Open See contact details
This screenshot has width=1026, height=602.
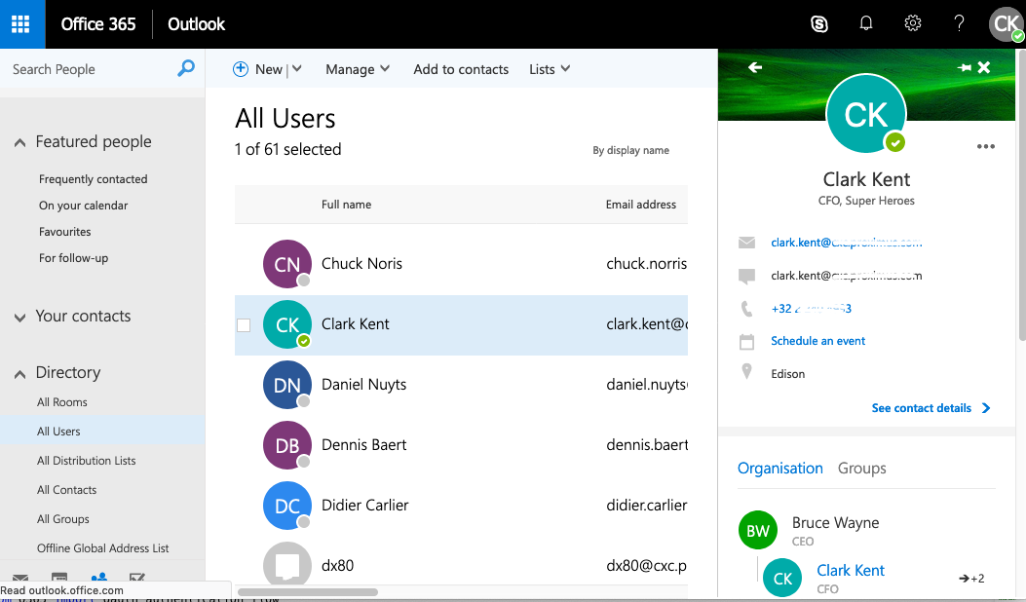click(931, 408)
